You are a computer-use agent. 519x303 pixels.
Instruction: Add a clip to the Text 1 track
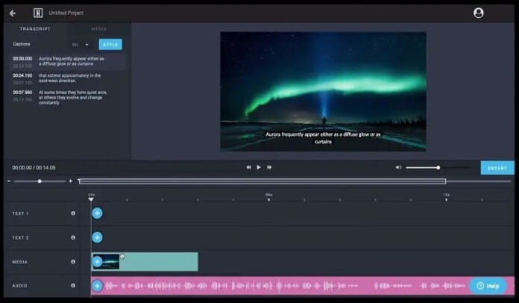(97, 213)
